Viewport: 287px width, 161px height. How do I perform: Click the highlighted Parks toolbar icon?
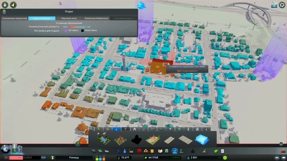(x=174, y=151)
